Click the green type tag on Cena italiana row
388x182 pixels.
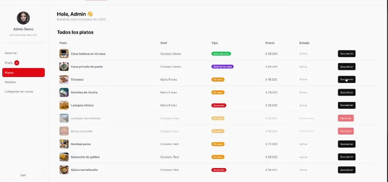click(x=221, y=54)
